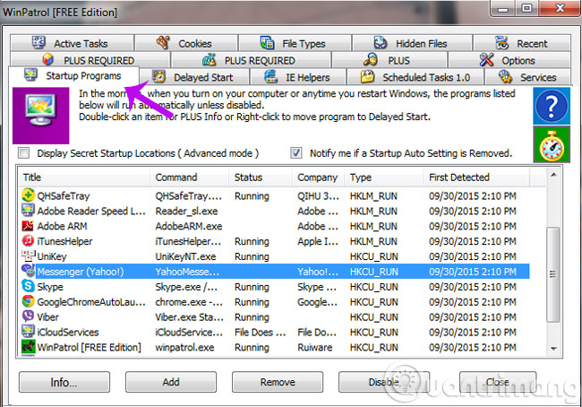Switch to the Cookies tab
The image size is (582, 407).
186,43
